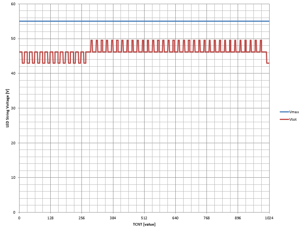Image resolution: width=303 pixels, height=232 pixels.
Task: Click the 768 tick label on x-axis
Action: (x=207, y=217)
